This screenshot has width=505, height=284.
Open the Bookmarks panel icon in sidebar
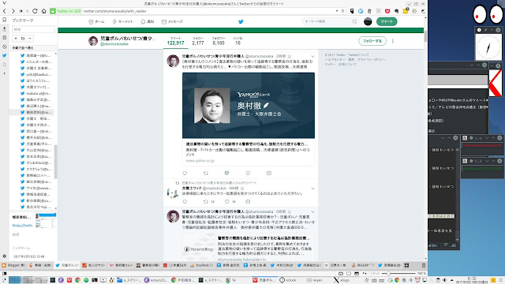[x=5, y=20]
